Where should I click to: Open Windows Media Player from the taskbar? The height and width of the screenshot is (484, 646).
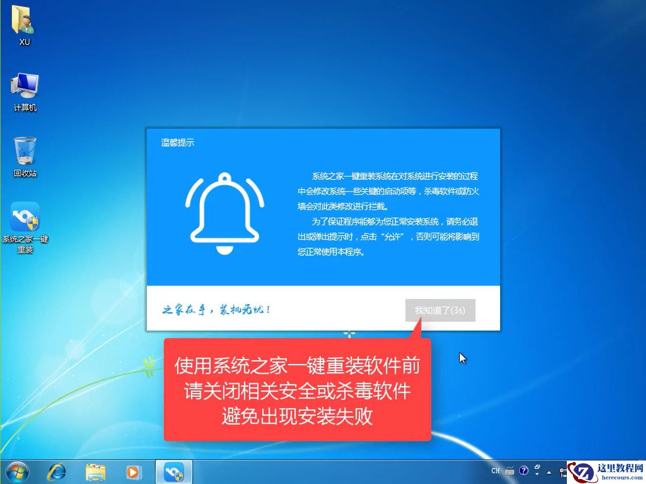(134, 471)
